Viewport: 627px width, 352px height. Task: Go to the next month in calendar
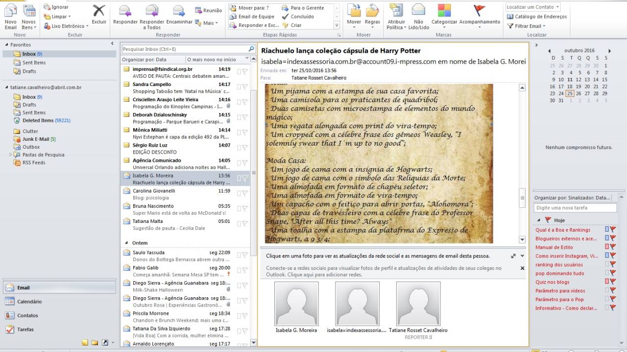coord(609,51)
